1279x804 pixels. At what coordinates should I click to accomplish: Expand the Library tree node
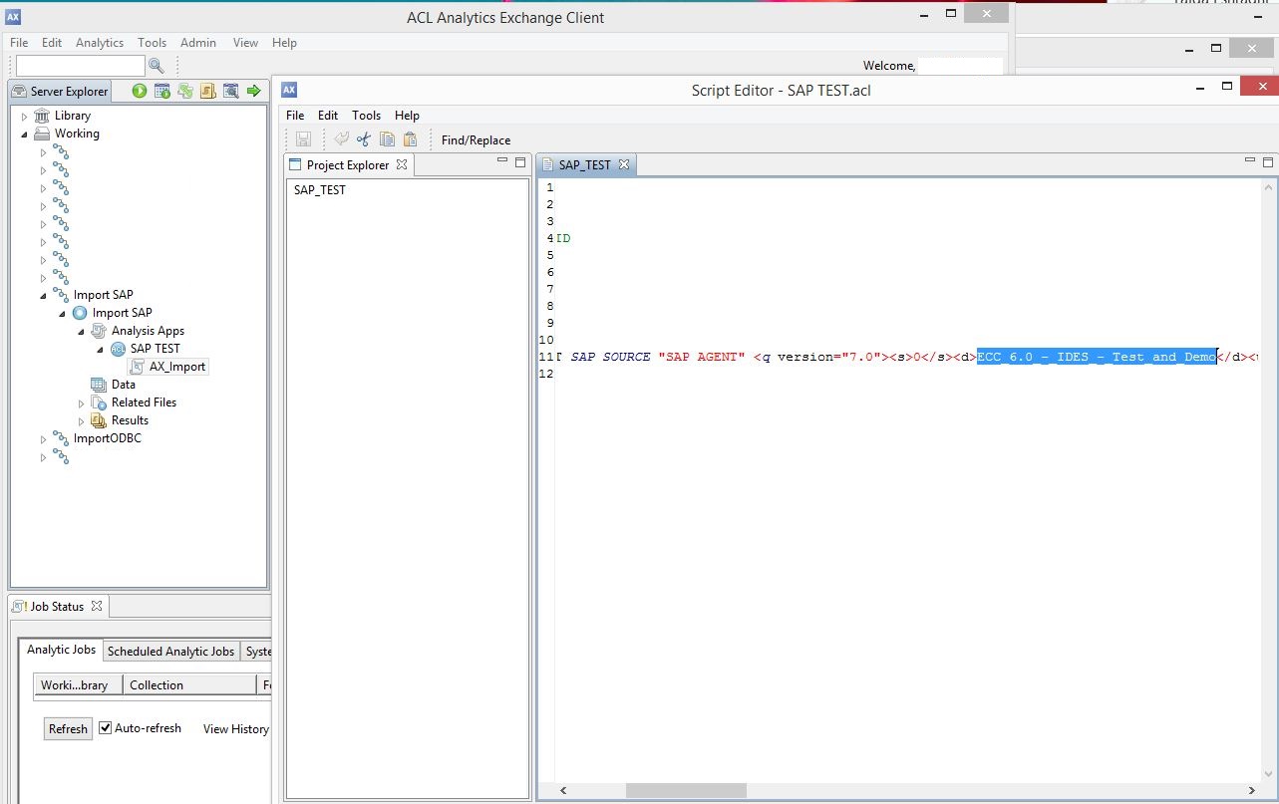(x=25, y=117)
